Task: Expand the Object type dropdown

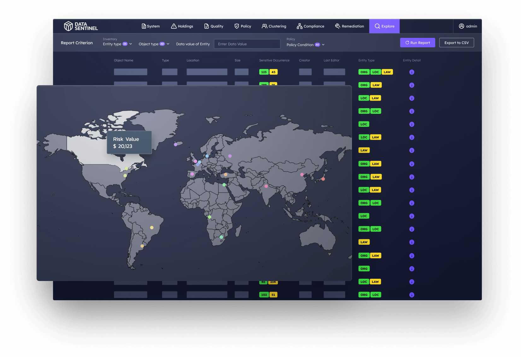Action: pos(154,44)
